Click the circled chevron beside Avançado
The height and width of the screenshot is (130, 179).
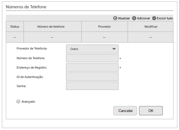point(19,102)
